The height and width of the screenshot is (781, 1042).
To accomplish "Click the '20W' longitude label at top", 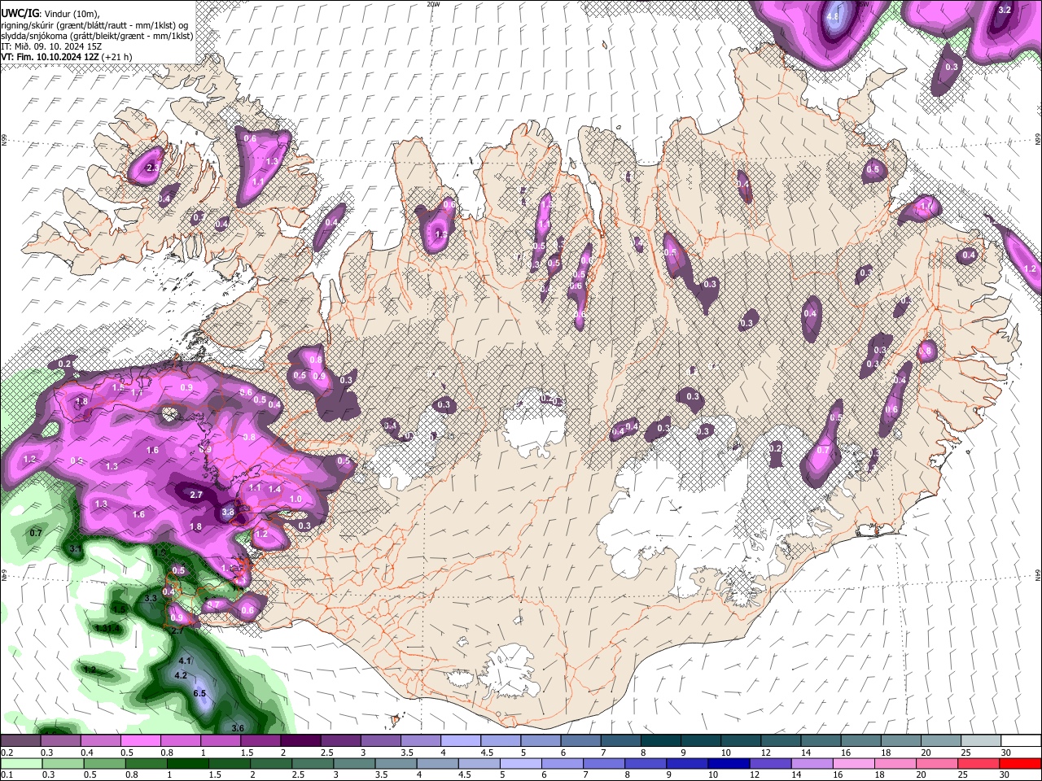I will [x=434, y=4].
